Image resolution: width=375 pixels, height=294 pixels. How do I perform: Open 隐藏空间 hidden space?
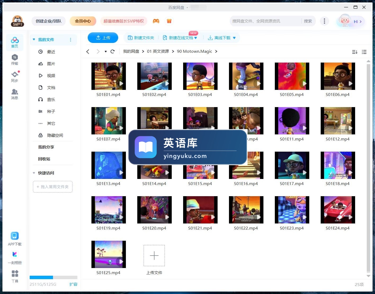(x=55, y=135)
